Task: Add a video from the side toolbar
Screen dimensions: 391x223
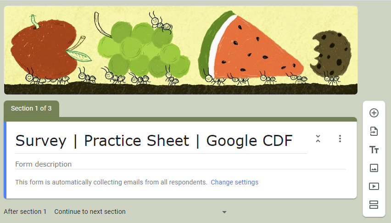Action: click(374, 186)
